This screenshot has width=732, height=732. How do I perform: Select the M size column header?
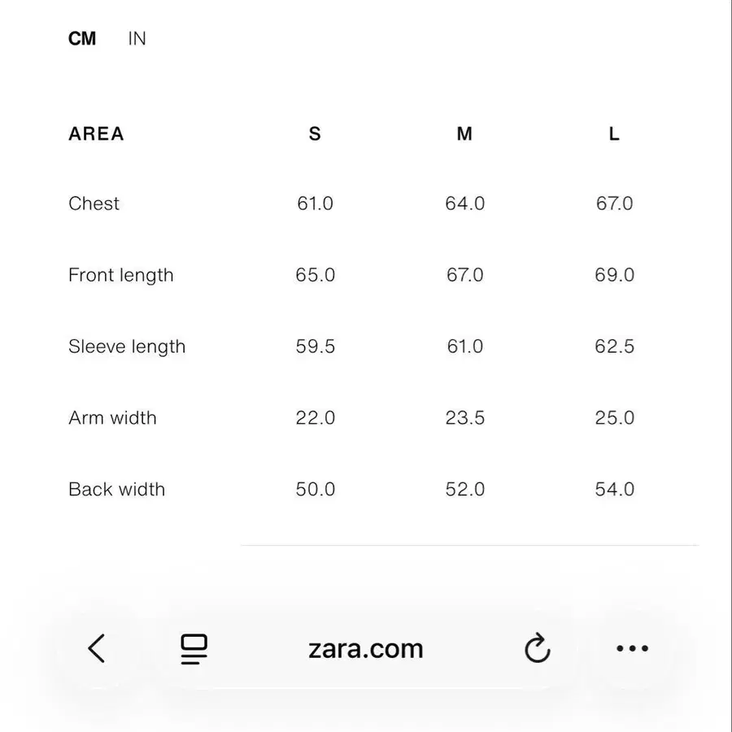point(464,133)
